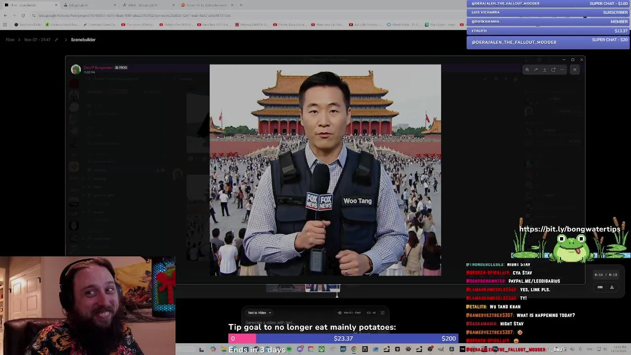Open Xbox app from the taskbar
The width and height of the screenshot is (631, 355).
point(321,350)
